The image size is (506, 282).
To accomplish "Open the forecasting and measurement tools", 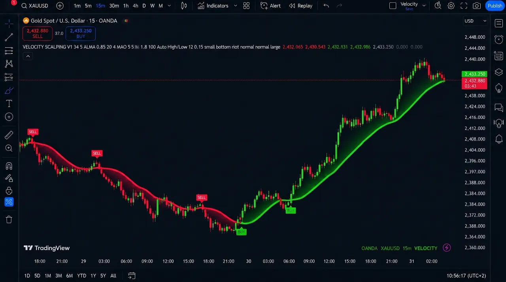I will [9, 77].
